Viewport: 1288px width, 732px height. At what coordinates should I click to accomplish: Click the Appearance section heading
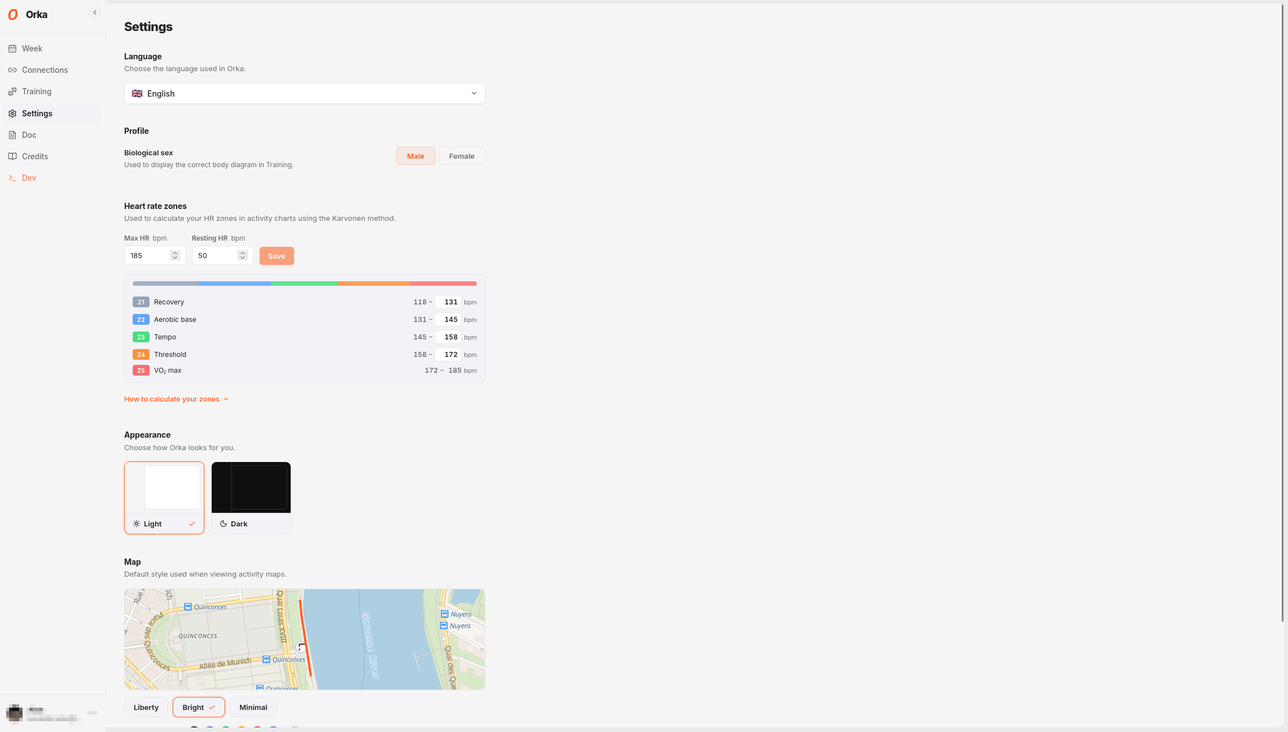(x=147, y=435)
